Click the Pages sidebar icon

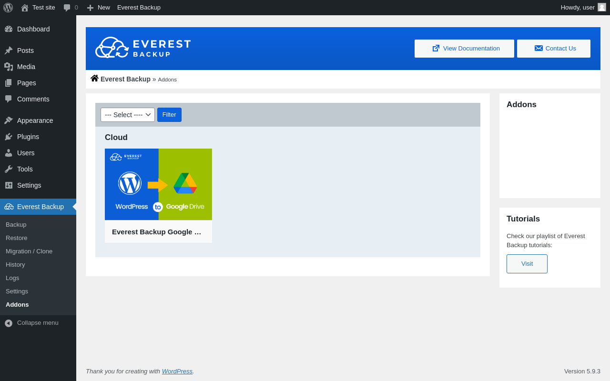pyautogui.click(x=9, y=83)
